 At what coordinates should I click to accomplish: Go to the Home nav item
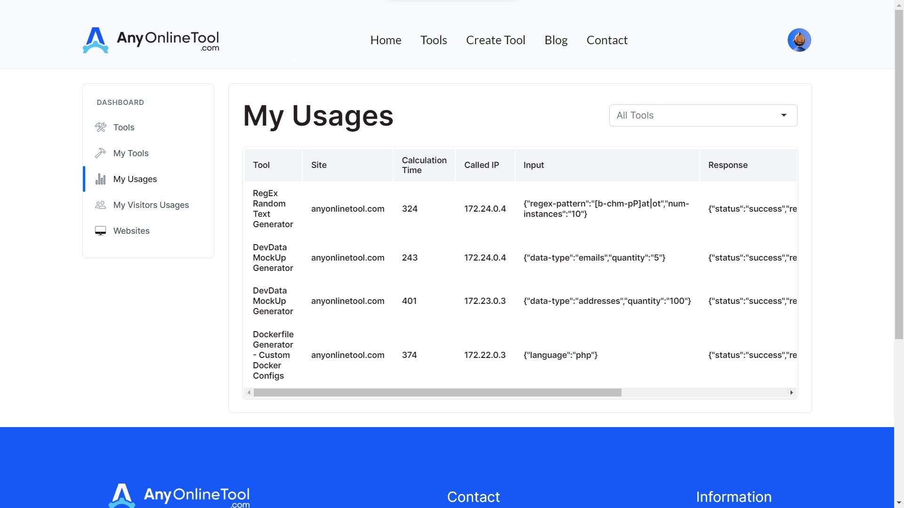(386, 40)
